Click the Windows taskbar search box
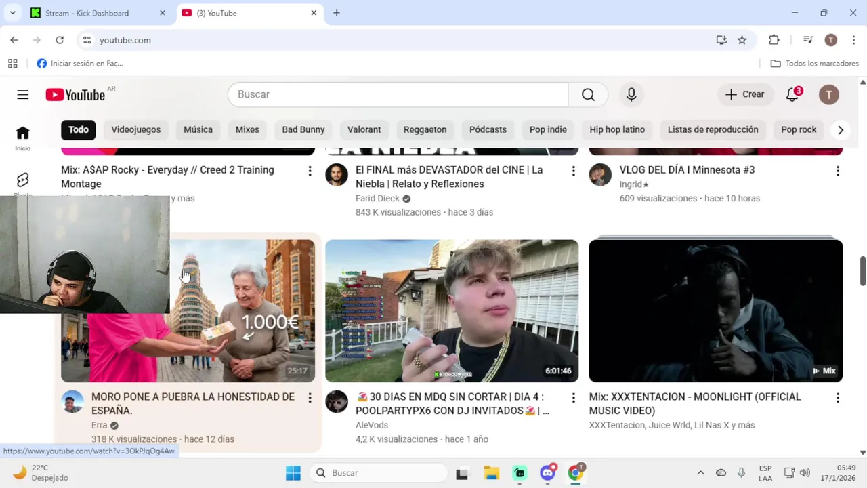Viewport: 867px width, 488px height. [379, 473]
